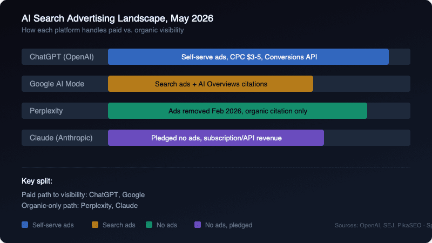The width and height of the screenshot is (432, 243).
Task: Click the purple No ads, pledged legend swatch
Action: tap(198, 225)
